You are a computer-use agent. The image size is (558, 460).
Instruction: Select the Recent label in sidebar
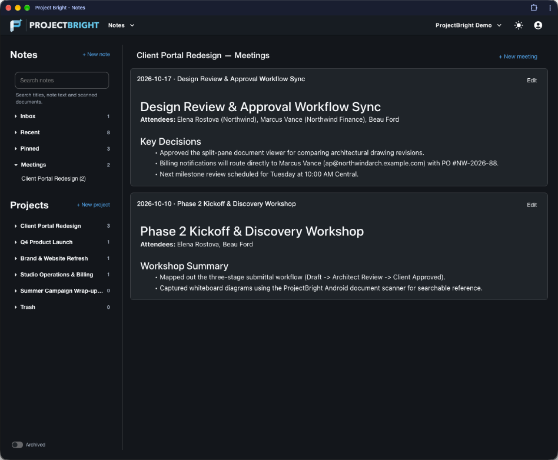pyautogui.click(x=30, y=132)
